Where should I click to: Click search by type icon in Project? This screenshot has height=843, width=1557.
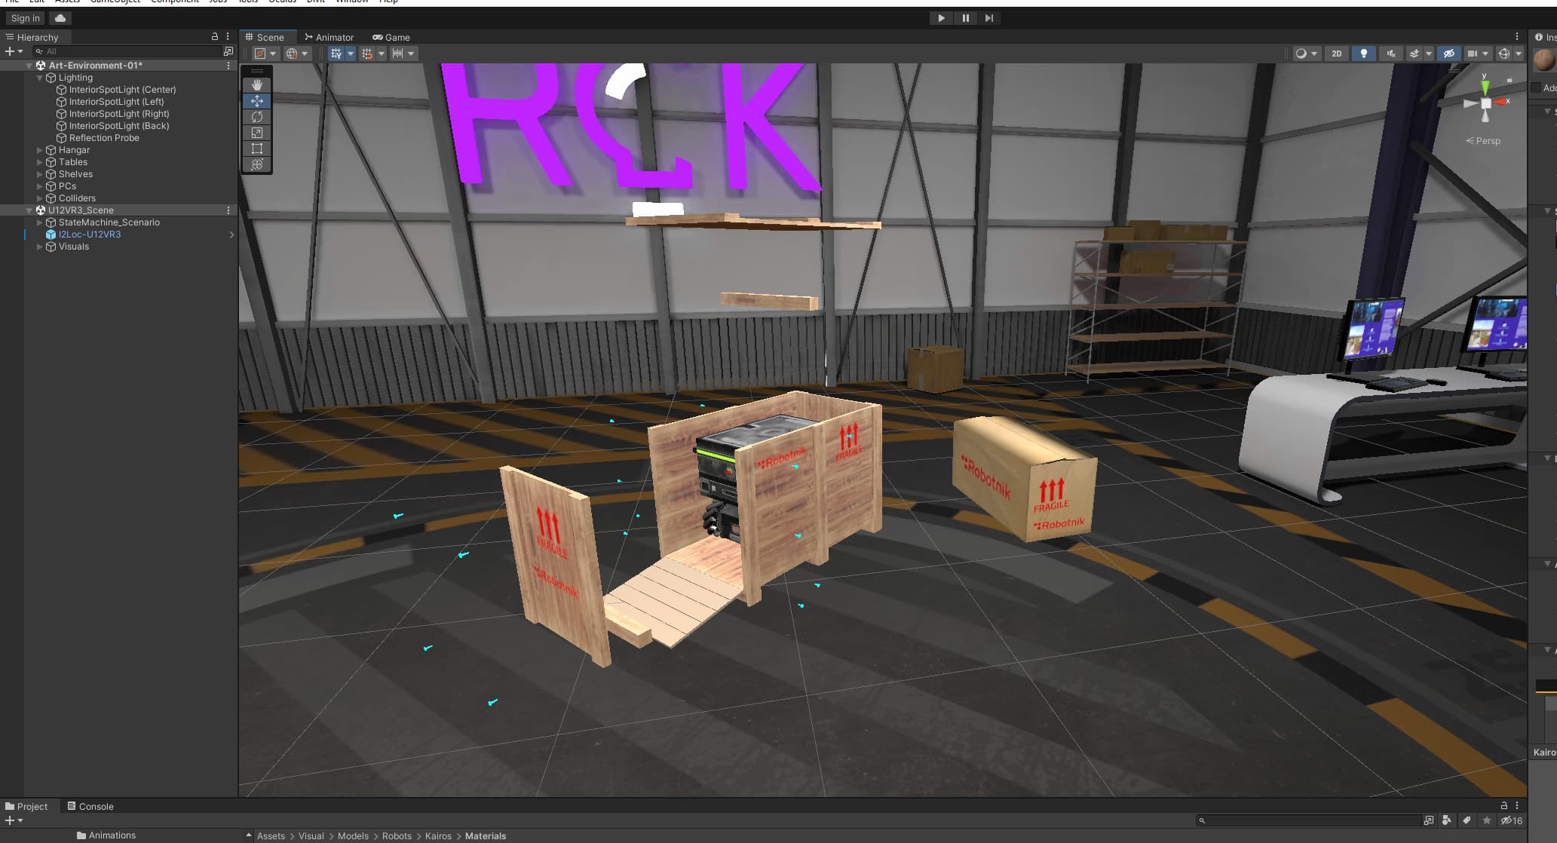(1446, 820)
